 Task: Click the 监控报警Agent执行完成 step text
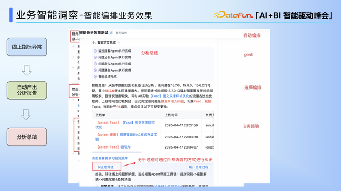coord(115,51)
